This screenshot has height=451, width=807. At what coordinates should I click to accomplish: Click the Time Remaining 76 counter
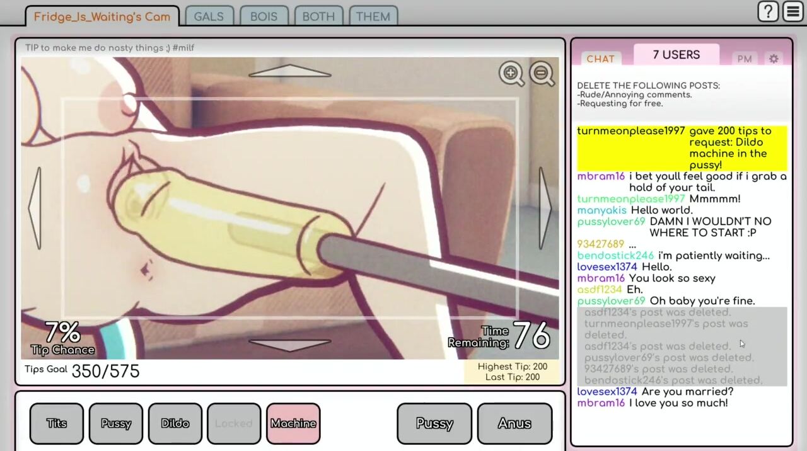tap(499, 336)
